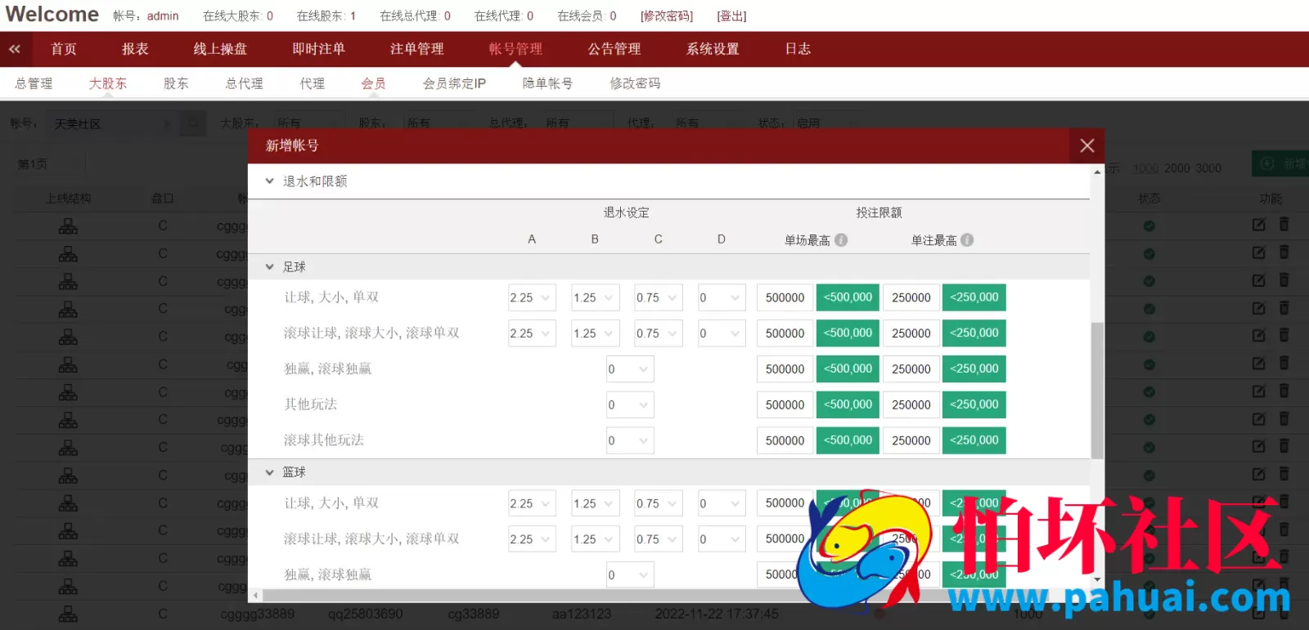Collapse the sidebar with double-arrow icon

[15, 49]
